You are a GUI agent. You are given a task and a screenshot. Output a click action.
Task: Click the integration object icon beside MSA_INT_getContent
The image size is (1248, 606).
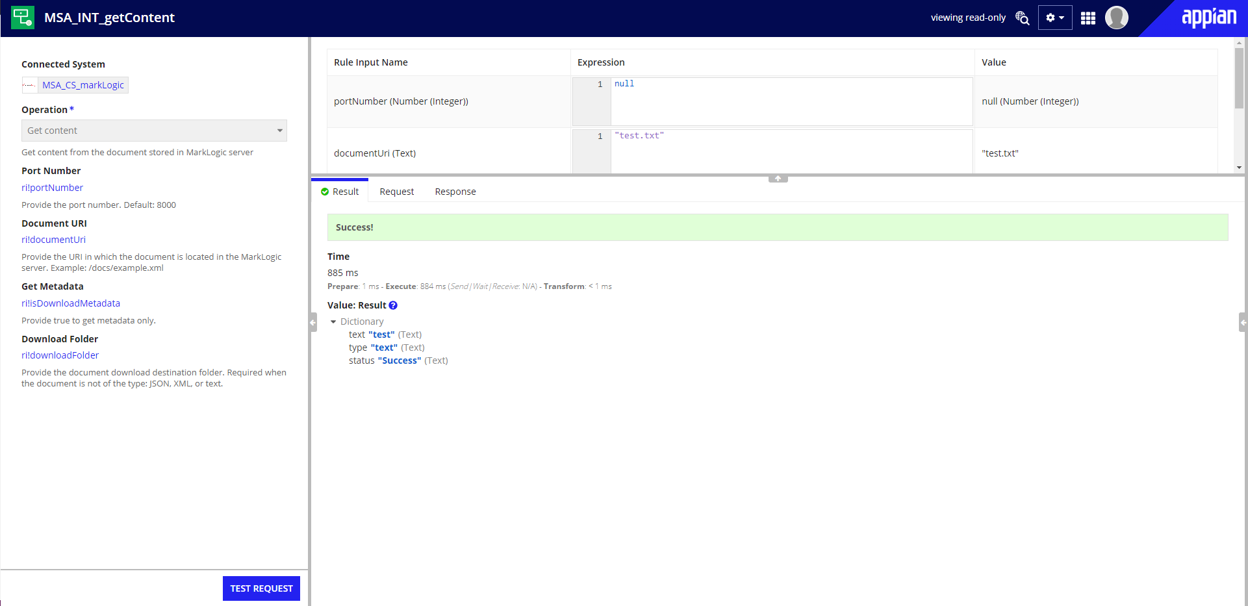(x=23, y=18)
